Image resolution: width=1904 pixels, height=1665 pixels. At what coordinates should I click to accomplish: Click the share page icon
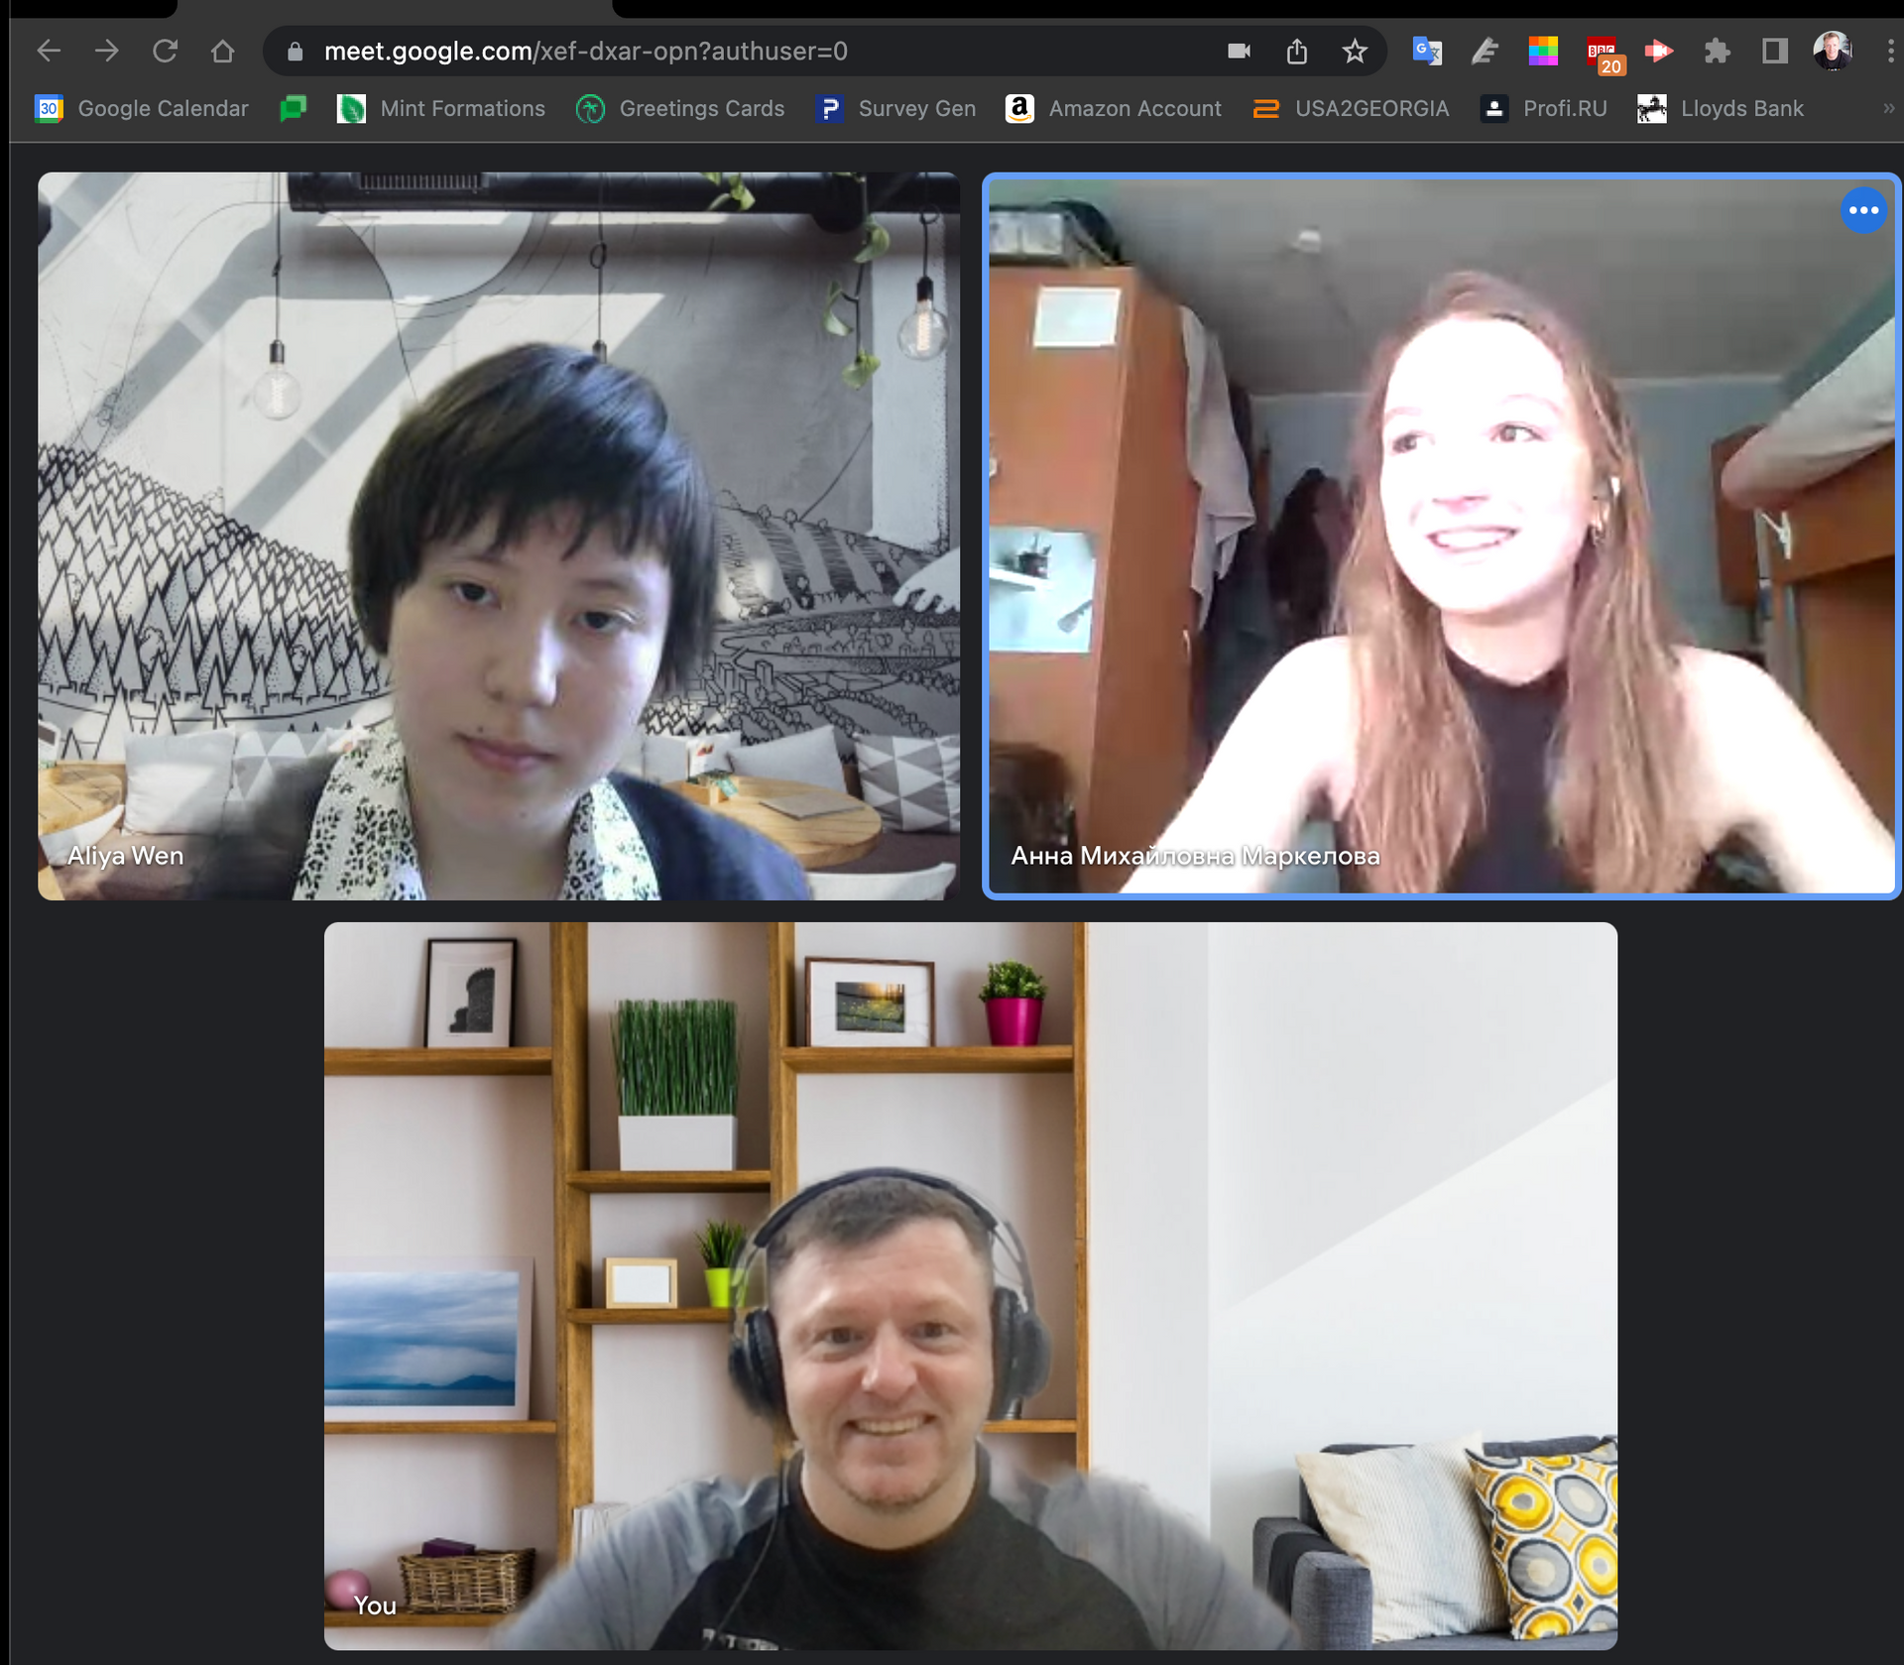pyautogui.click(x=1296, y=51)
